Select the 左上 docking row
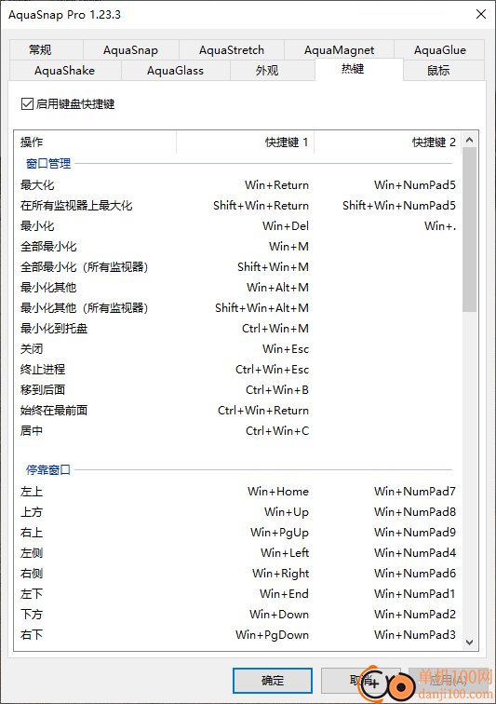The width and height of the screenshot is (496, 704). [x=238, y=492]
